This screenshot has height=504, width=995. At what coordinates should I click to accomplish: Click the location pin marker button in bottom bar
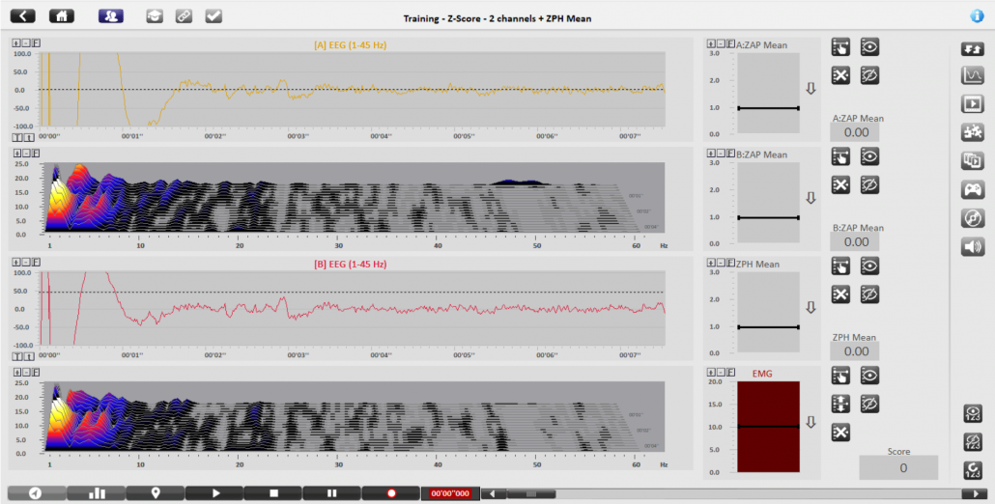pos(156,493)
